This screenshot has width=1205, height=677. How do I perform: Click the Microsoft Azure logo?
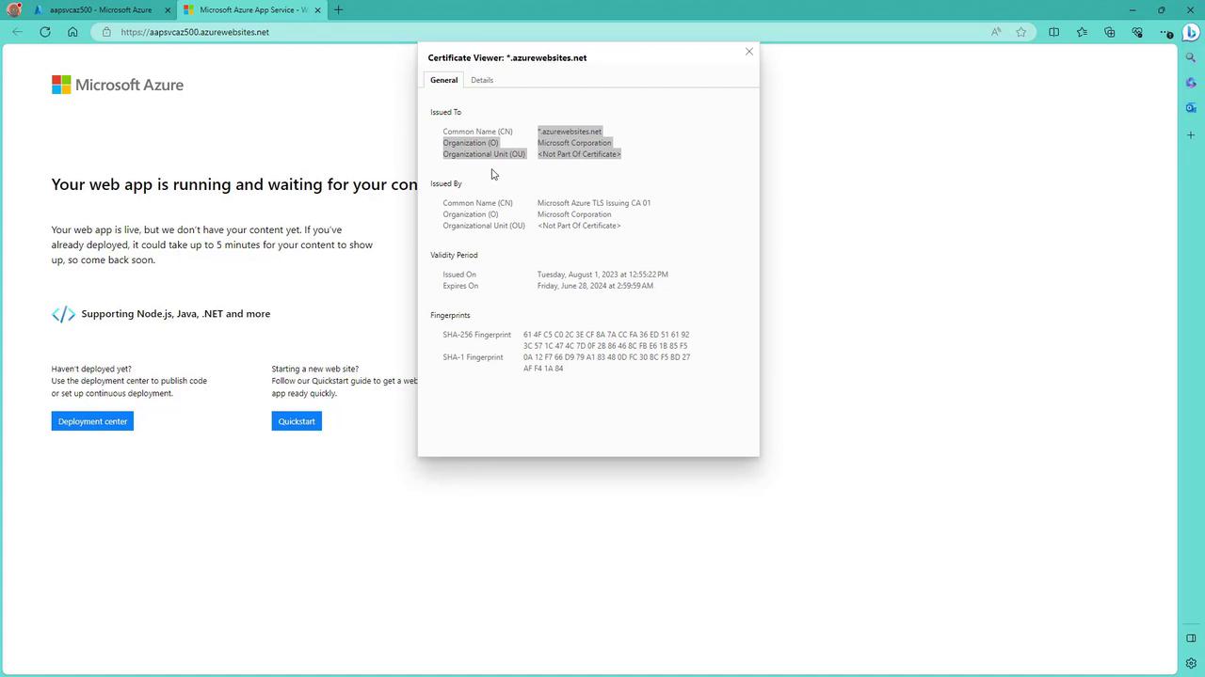tap(118, 85)
